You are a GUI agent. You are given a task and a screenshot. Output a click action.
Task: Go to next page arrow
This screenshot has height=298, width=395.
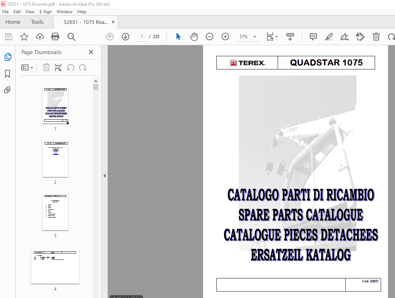tap(125, 37)
